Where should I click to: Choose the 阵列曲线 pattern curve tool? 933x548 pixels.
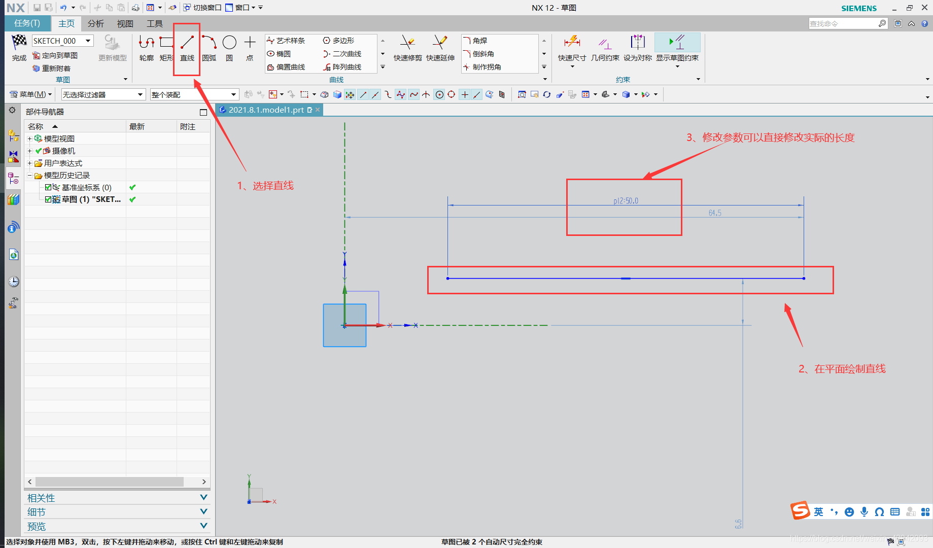[342, 67]
